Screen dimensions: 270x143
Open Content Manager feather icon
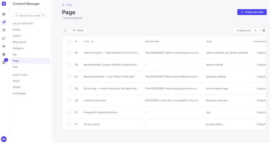4,22
